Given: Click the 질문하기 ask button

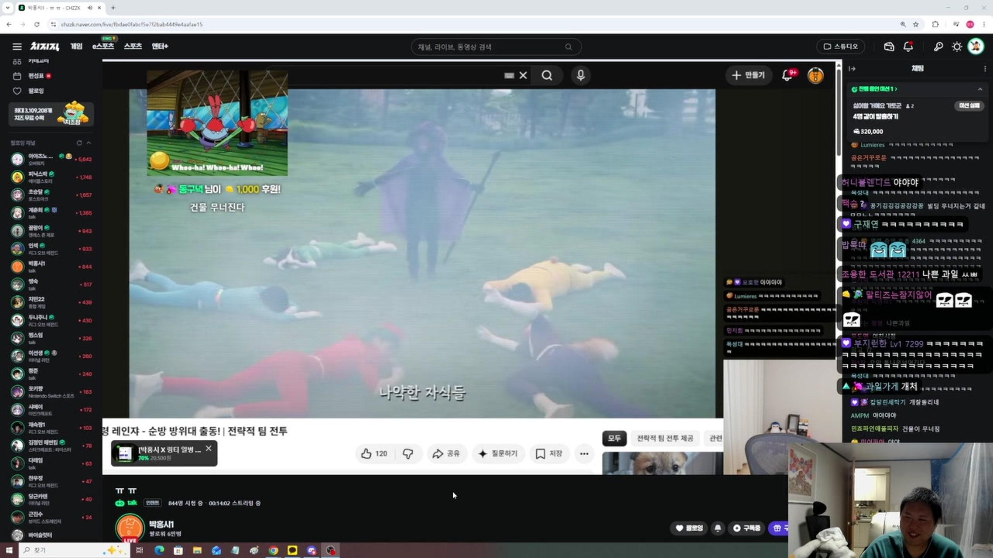Looking at the screenshot, I should (498, 454).
